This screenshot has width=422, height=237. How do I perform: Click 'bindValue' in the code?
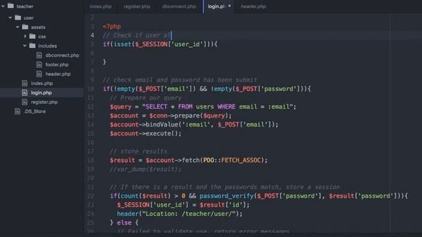[x=162, y=124]
